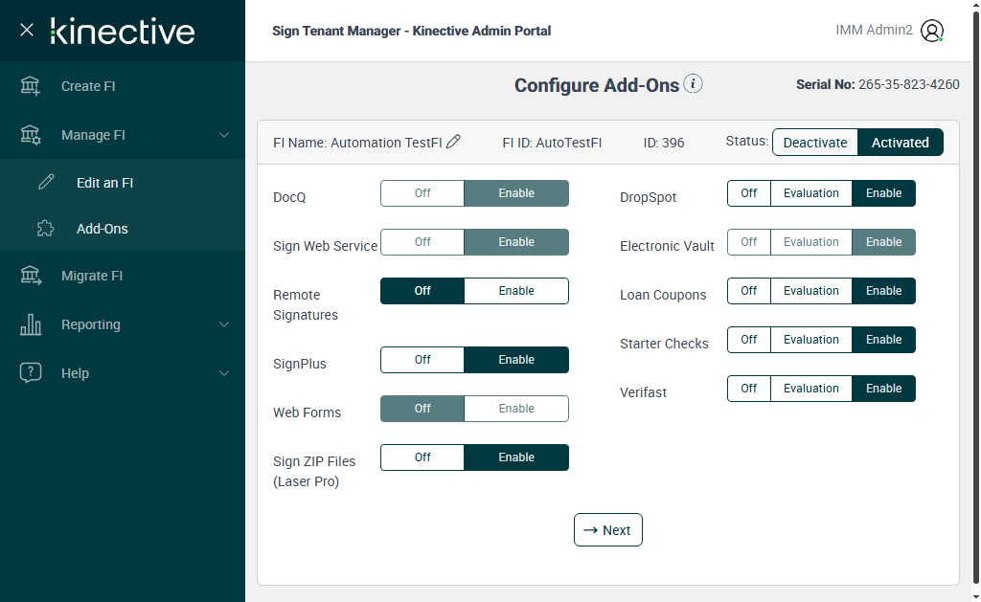Click the Configure Add-Ons heading
This screenshot has width=981, height=602.
point(597,85)
